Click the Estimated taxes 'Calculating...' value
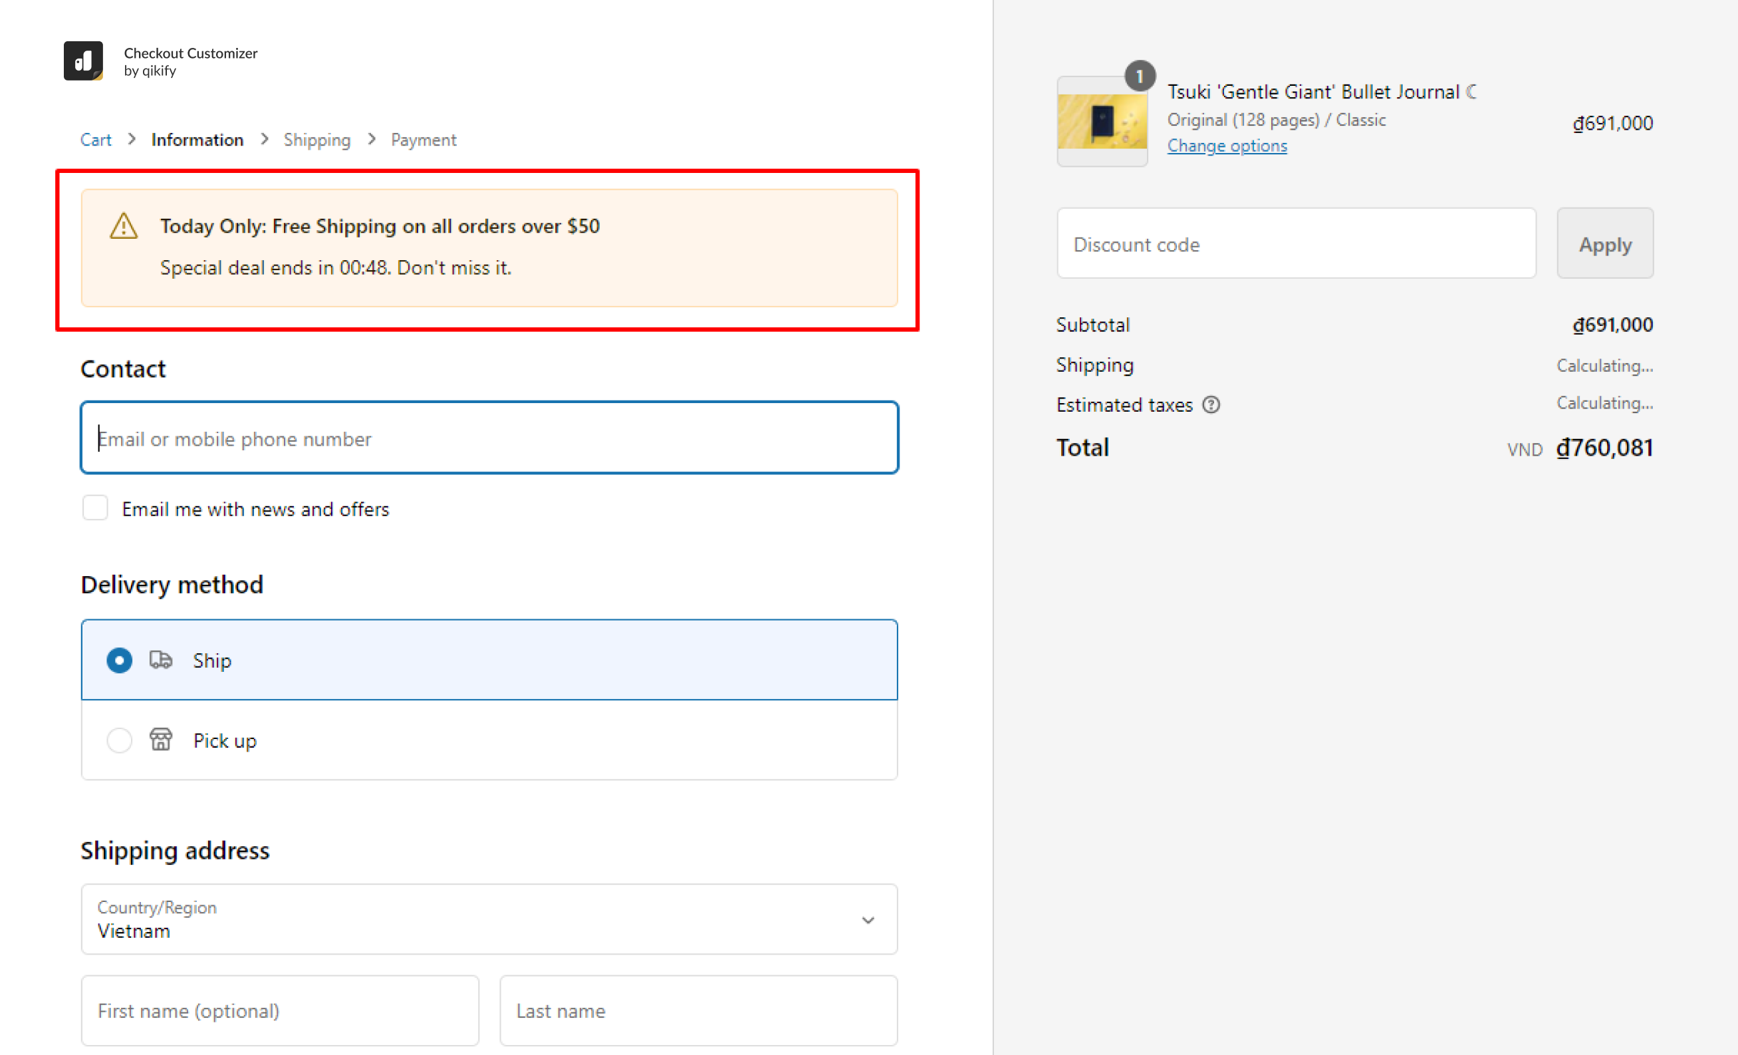This screenshot has height=1055, width=1738. 1606,403
